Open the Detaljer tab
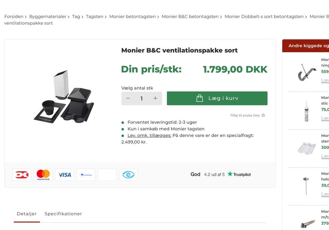The image size is (329, 230). [26, 214]
